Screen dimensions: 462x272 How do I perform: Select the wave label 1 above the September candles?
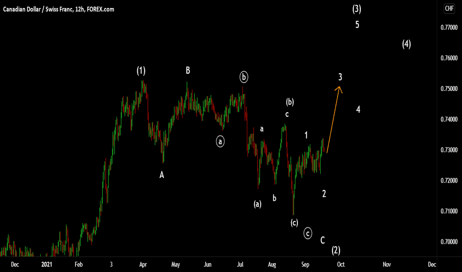click(x=306, y=135)
